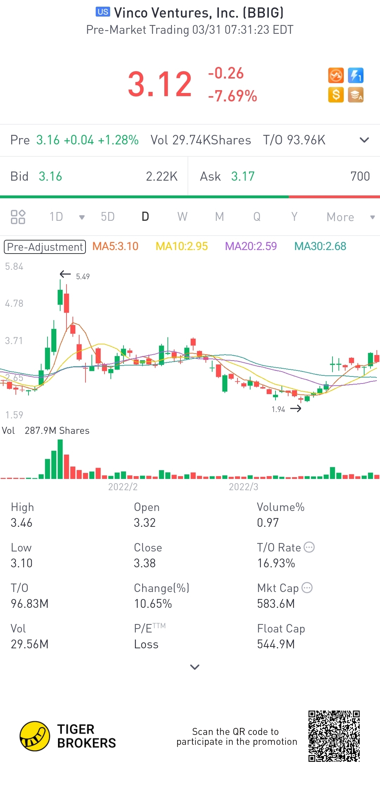Tap the T/O 96.83M value
The image size is (380, 792).
tap(30, 604)
